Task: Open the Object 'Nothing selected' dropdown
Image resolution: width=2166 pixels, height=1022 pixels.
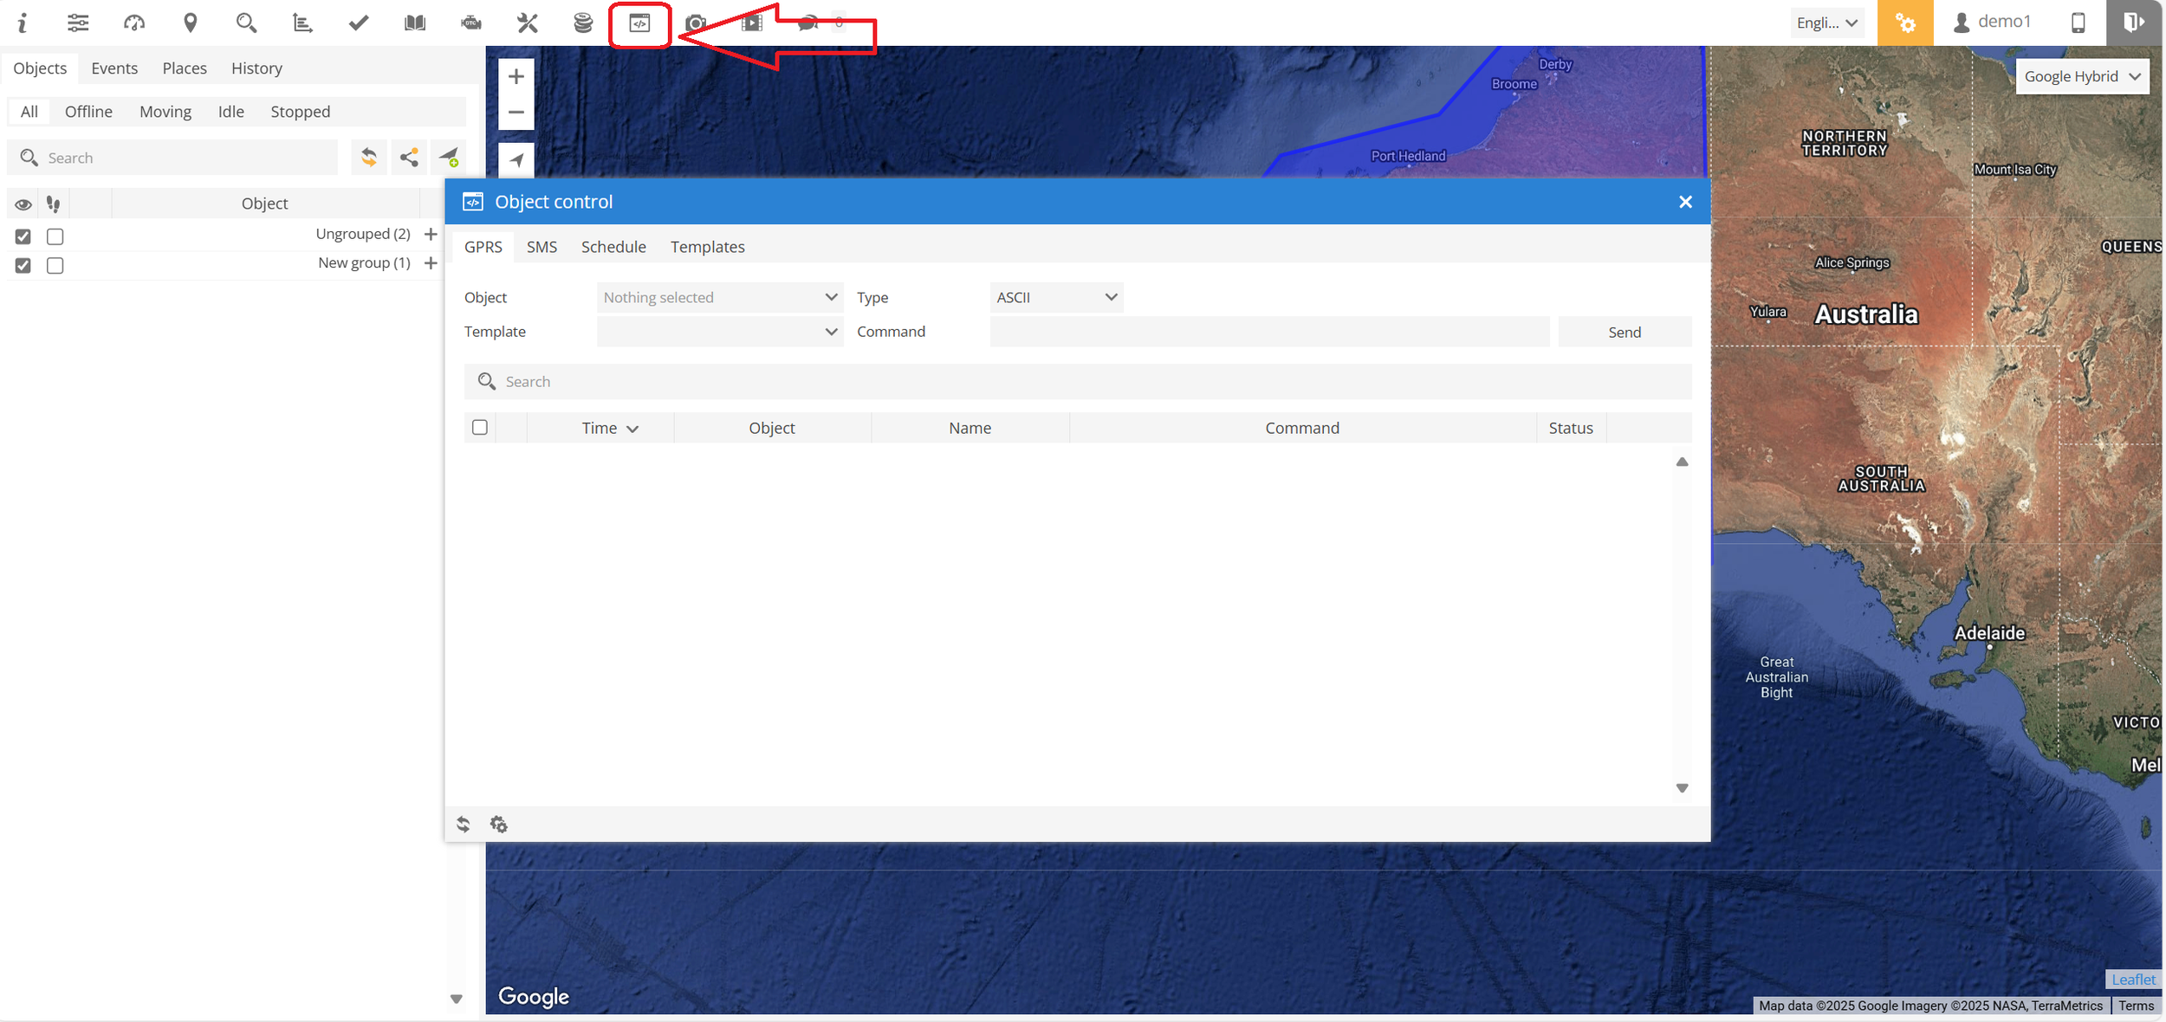Action: [719, 297]
